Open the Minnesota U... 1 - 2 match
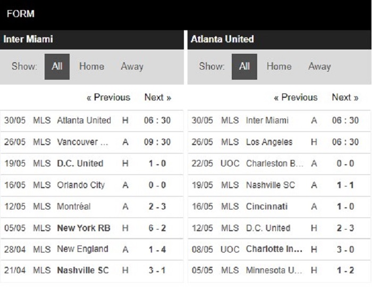The width and height of the screenshot is (372, 287). coord(279,271)
